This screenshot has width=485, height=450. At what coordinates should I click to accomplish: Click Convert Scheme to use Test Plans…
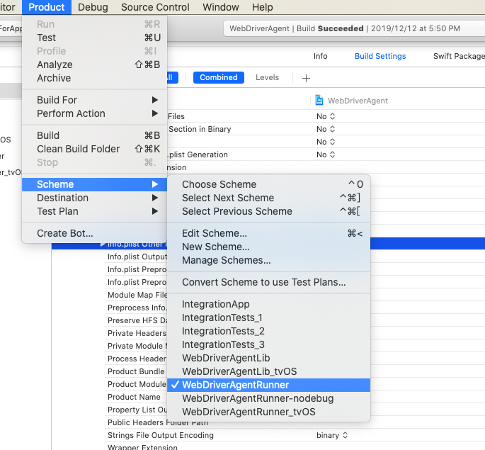pos(268,282)
